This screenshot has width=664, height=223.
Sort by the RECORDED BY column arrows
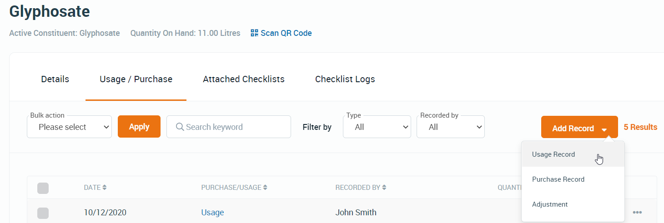click(384, 187)
